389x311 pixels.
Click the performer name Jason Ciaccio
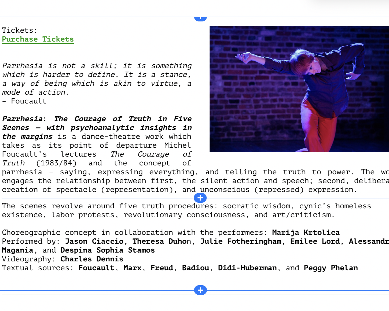pyautogui.click(x=94, y=241)
